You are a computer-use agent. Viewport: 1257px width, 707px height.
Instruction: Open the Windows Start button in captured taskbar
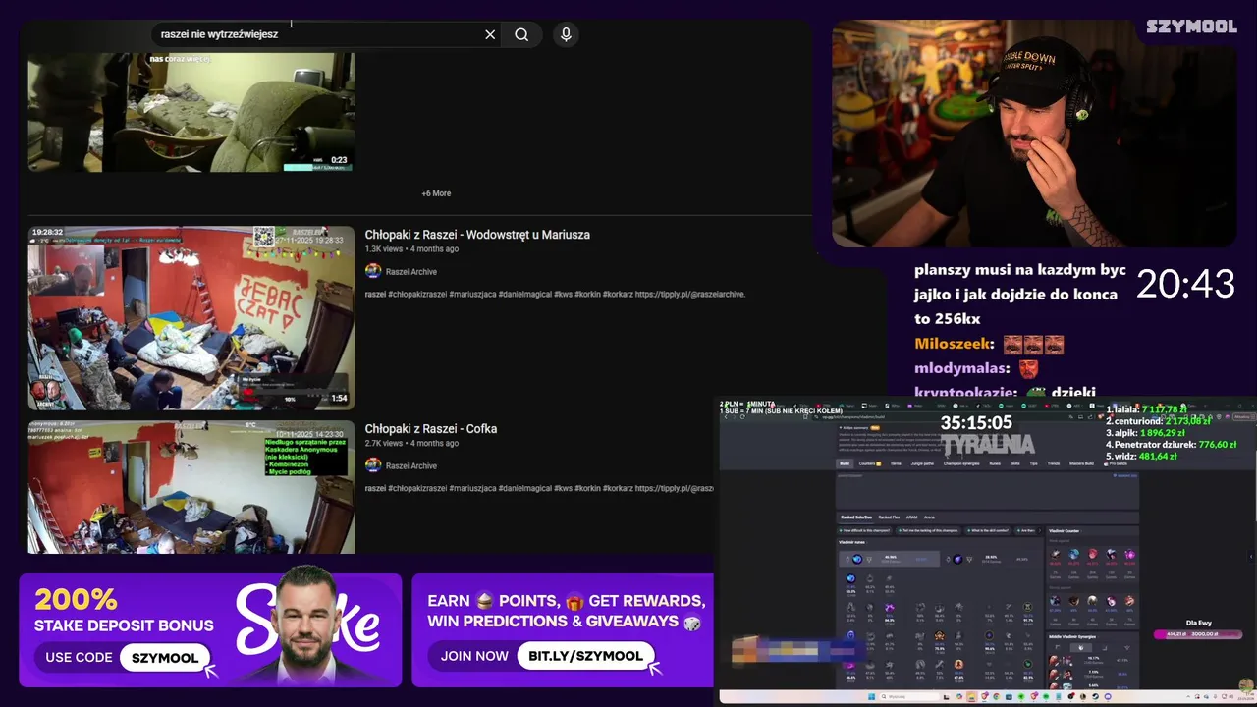871,696
